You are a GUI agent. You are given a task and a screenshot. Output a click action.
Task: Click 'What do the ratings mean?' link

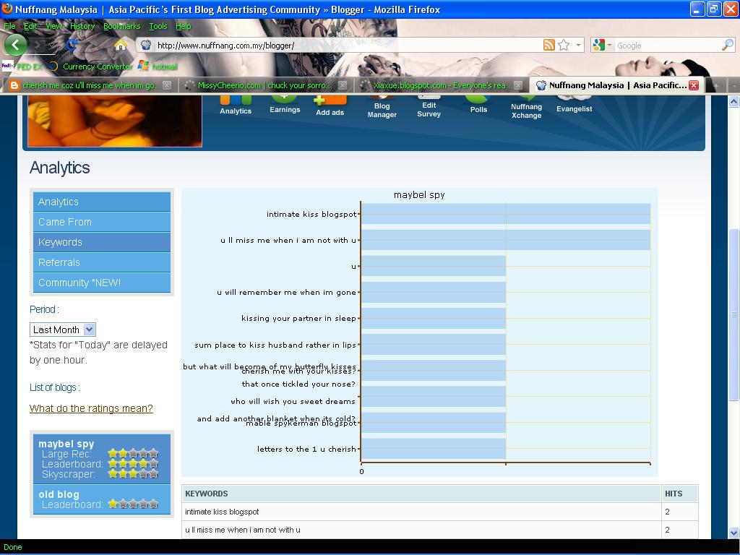point(91,408)
